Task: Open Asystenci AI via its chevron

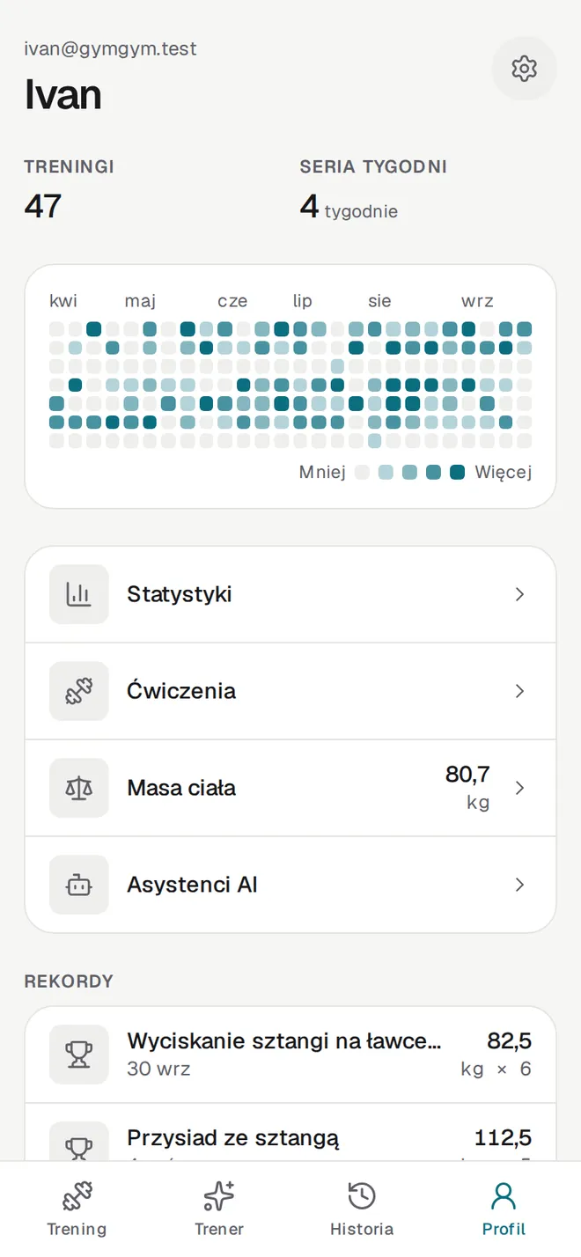Action: coord(519,885)
